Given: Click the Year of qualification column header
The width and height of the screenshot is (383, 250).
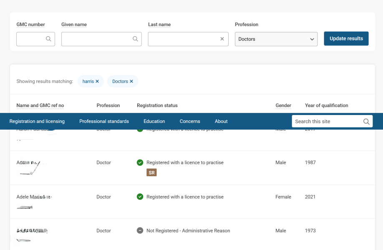Looking at the screenshot, I should pyautogui.click(x=326, y=105).
